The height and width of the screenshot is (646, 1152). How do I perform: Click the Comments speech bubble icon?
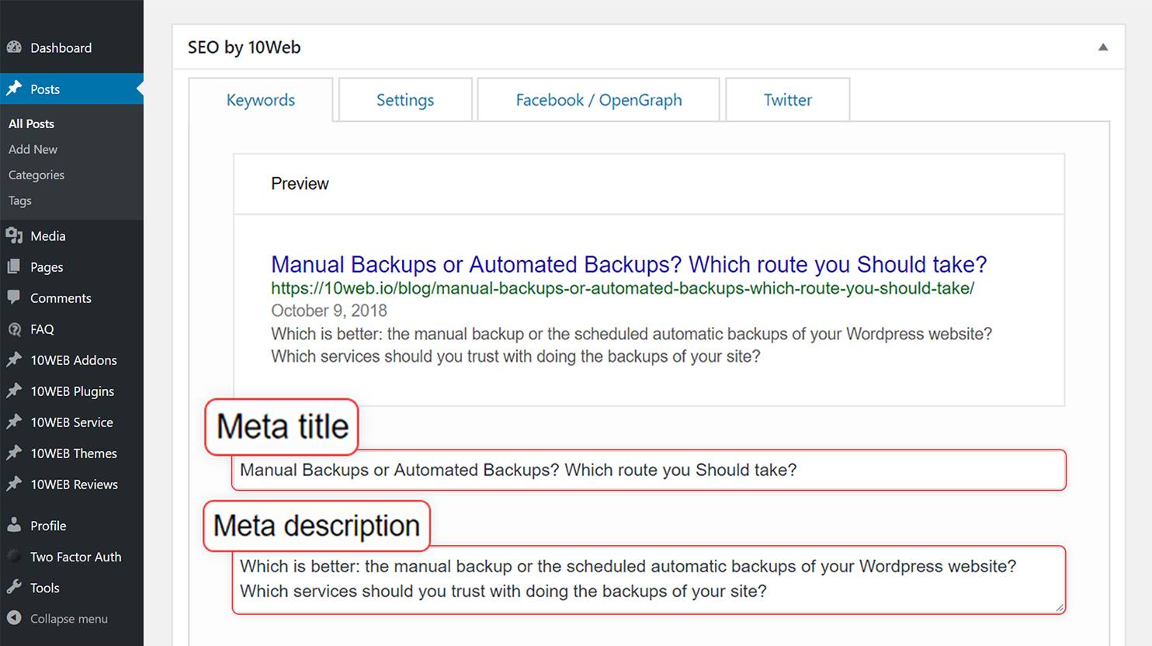[14, 297]
